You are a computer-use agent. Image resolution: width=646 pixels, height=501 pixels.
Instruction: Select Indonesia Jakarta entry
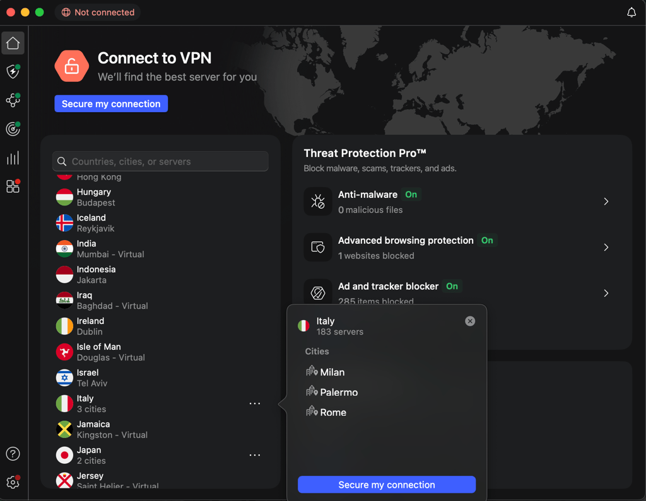point(160,275)
